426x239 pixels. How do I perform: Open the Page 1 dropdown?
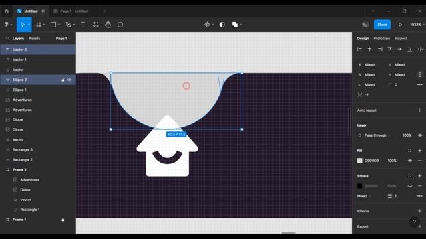[x=63, y=39]
